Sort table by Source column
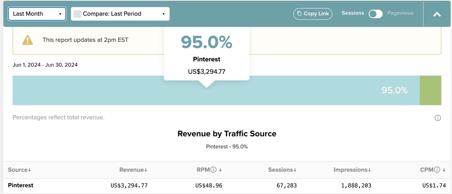The width and height of the screenshot is (452, 194). (20, 170)
